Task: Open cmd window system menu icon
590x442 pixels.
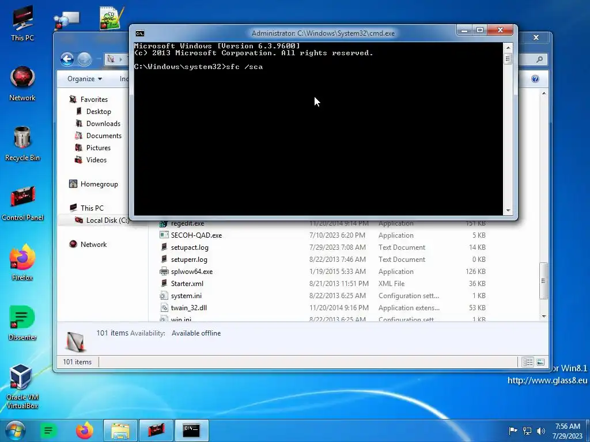Action: (139, 33)
